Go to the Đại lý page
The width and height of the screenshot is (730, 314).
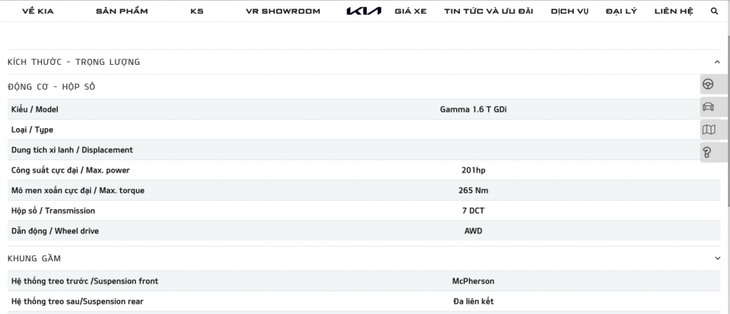pyautogui.click(x=621, y=11)
